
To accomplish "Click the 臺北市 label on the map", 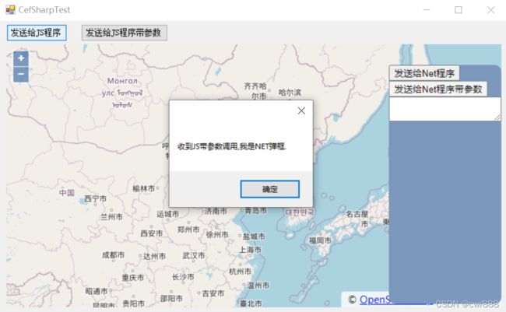I will [x=251, y=303].
